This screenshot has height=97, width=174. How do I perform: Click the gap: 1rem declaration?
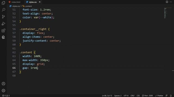pos(30,68)
